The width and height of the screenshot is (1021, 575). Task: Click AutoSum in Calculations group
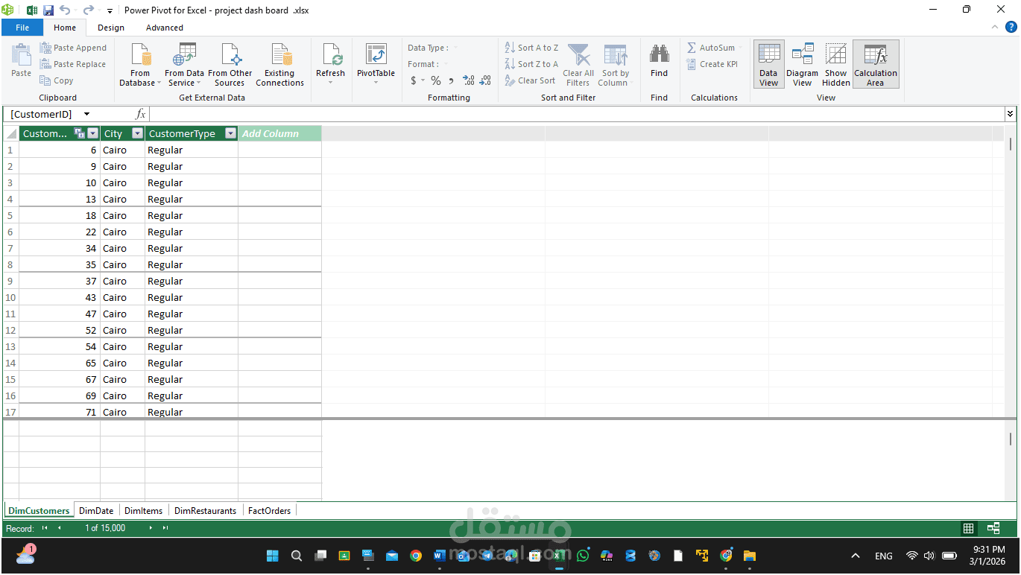715,48
